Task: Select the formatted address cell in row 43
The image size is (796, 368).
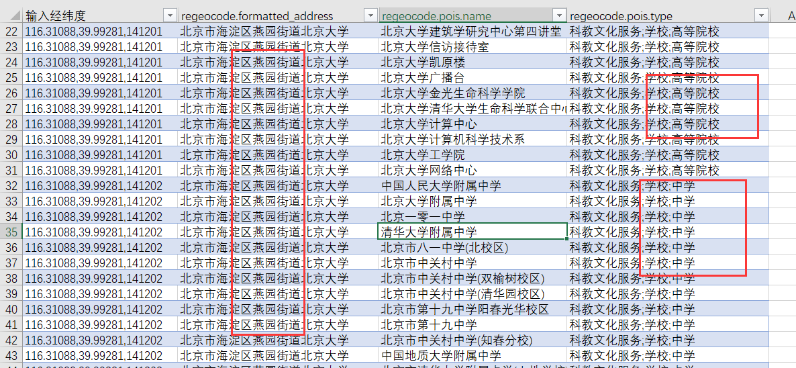Action: tap(279, 355)
